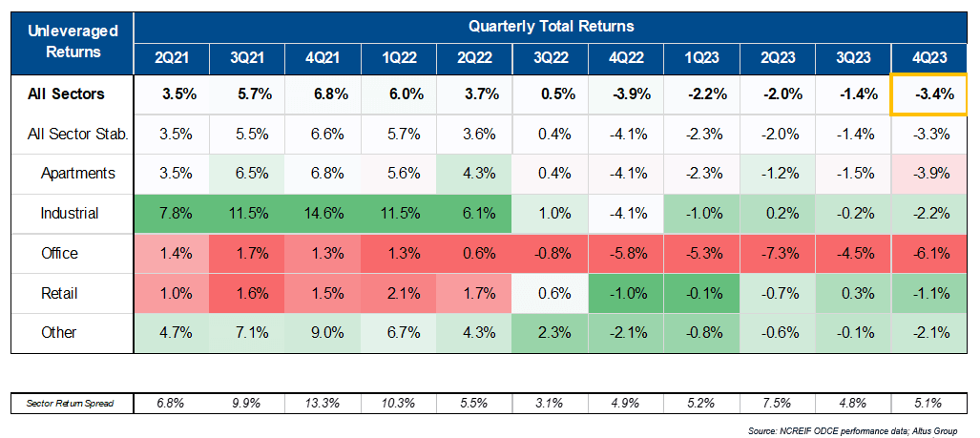Image resolution: width=980 pixels, height=438 pixels.
Task: Select the Other 4Q21 cell showing 9.0%
Action: (323, 333)
